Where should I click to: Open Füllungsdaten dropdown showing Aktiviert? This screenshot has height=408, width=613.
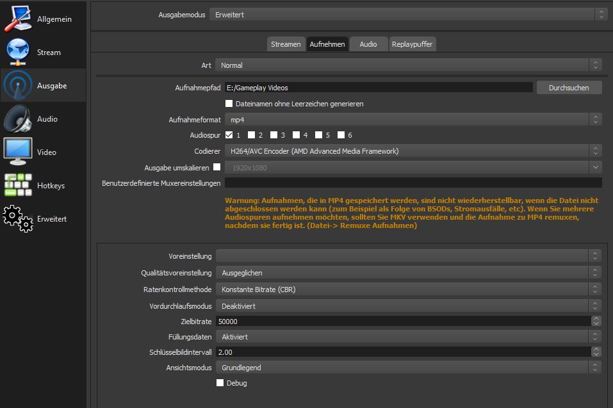[x=408, y=336]
